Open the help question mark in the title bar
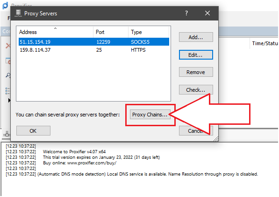Viewport: 279px width, 197px height. pos(186,13)
